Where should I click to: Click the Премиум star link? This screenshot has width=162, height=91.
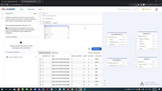click(146, 9)
